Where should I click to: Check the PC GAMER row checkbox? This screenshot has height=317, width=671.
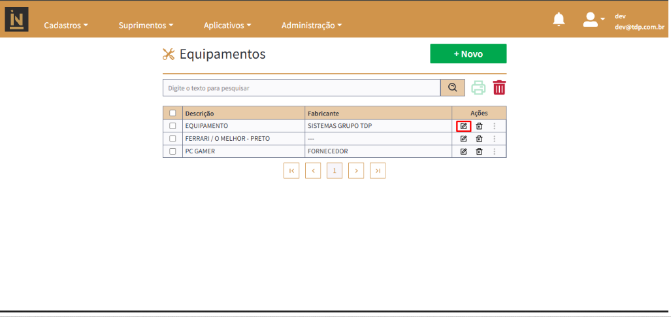(x=172, y=151)
